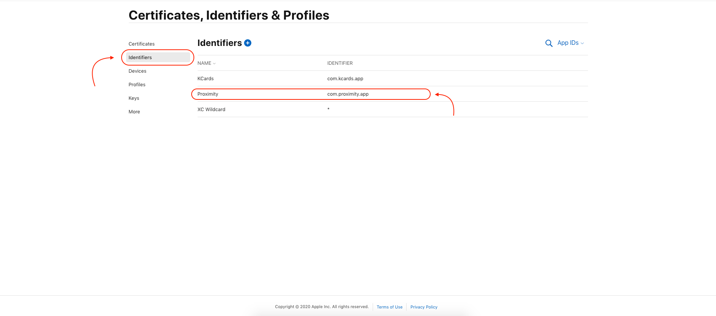716x316 pixels.
Task: Open the App IDs filter dropdown
Action: coord(571,43)
